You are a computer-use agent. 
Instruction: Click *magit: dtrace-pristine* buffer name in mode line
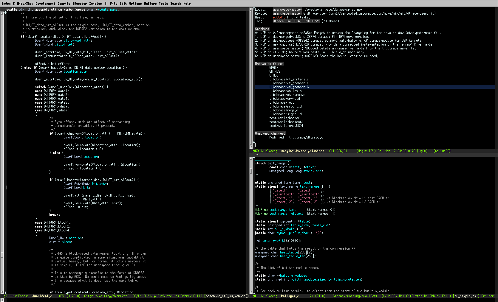click(302, 151)
